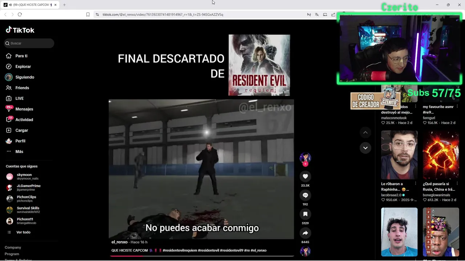Seek on the video progress bar
The image size is (465, 261).
coord(202,256)
